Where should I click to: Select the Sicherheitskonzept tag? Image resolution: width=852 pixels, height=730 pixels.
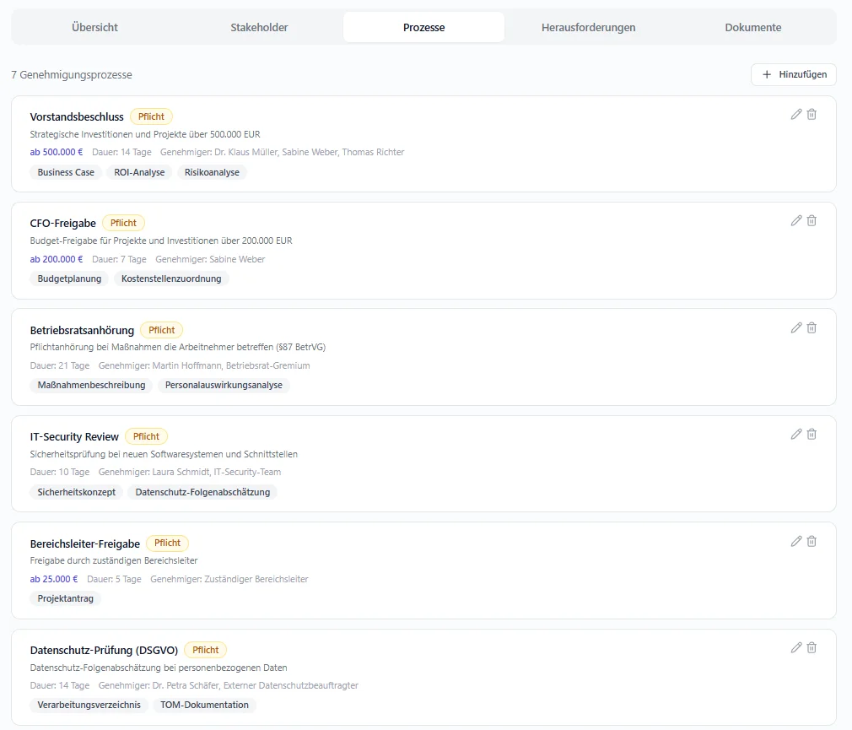tap(77, 492)
